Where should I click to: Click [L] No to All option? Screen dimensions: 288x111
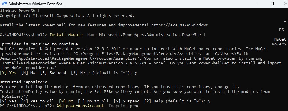(93, 101)
